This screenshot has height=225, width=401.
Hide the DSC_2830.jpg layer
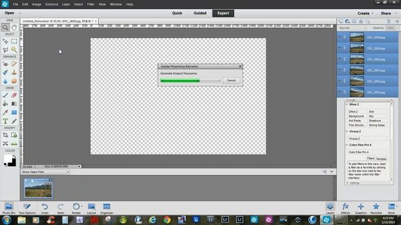(340, 59)
